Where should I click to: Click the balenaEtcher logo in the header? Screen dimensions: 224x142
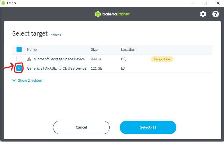[112, 14]
